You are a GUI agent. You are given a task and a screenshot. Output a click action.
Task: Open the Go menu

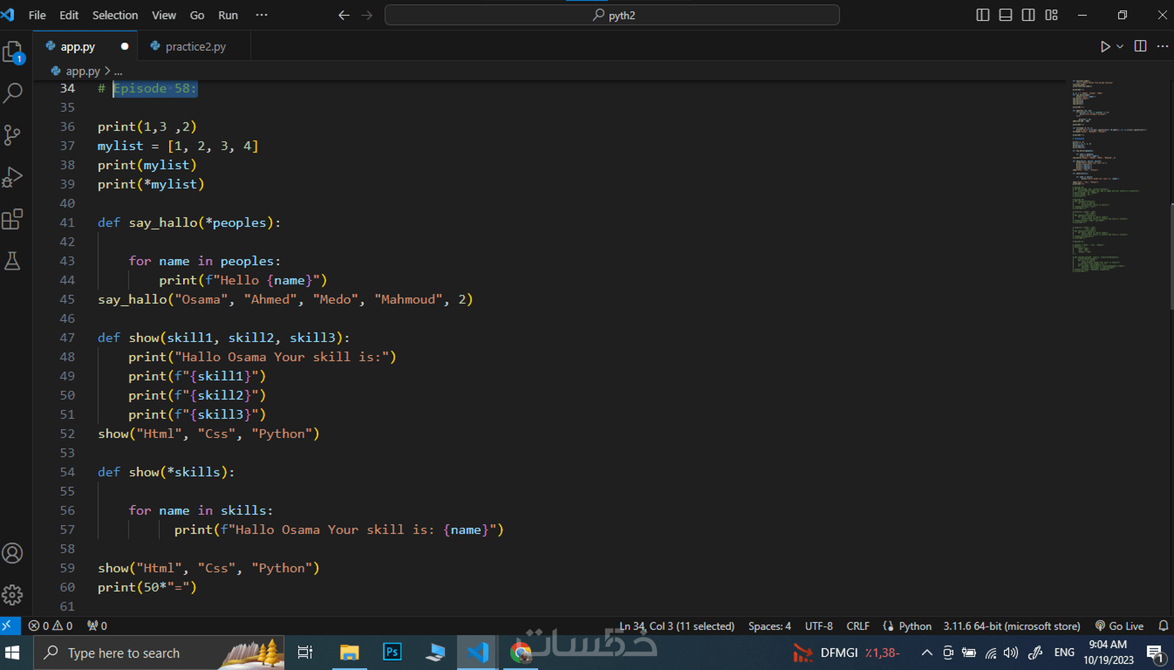[197, 15]
